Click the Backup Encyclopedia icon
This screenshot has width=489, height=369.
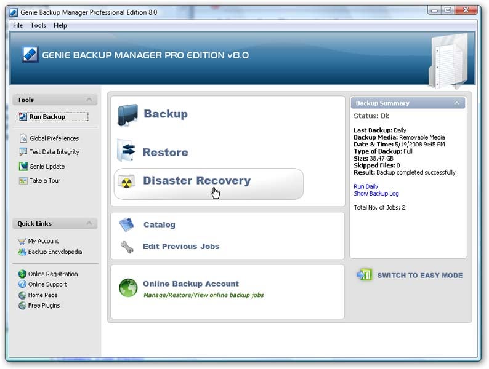[x=22, y=252]
